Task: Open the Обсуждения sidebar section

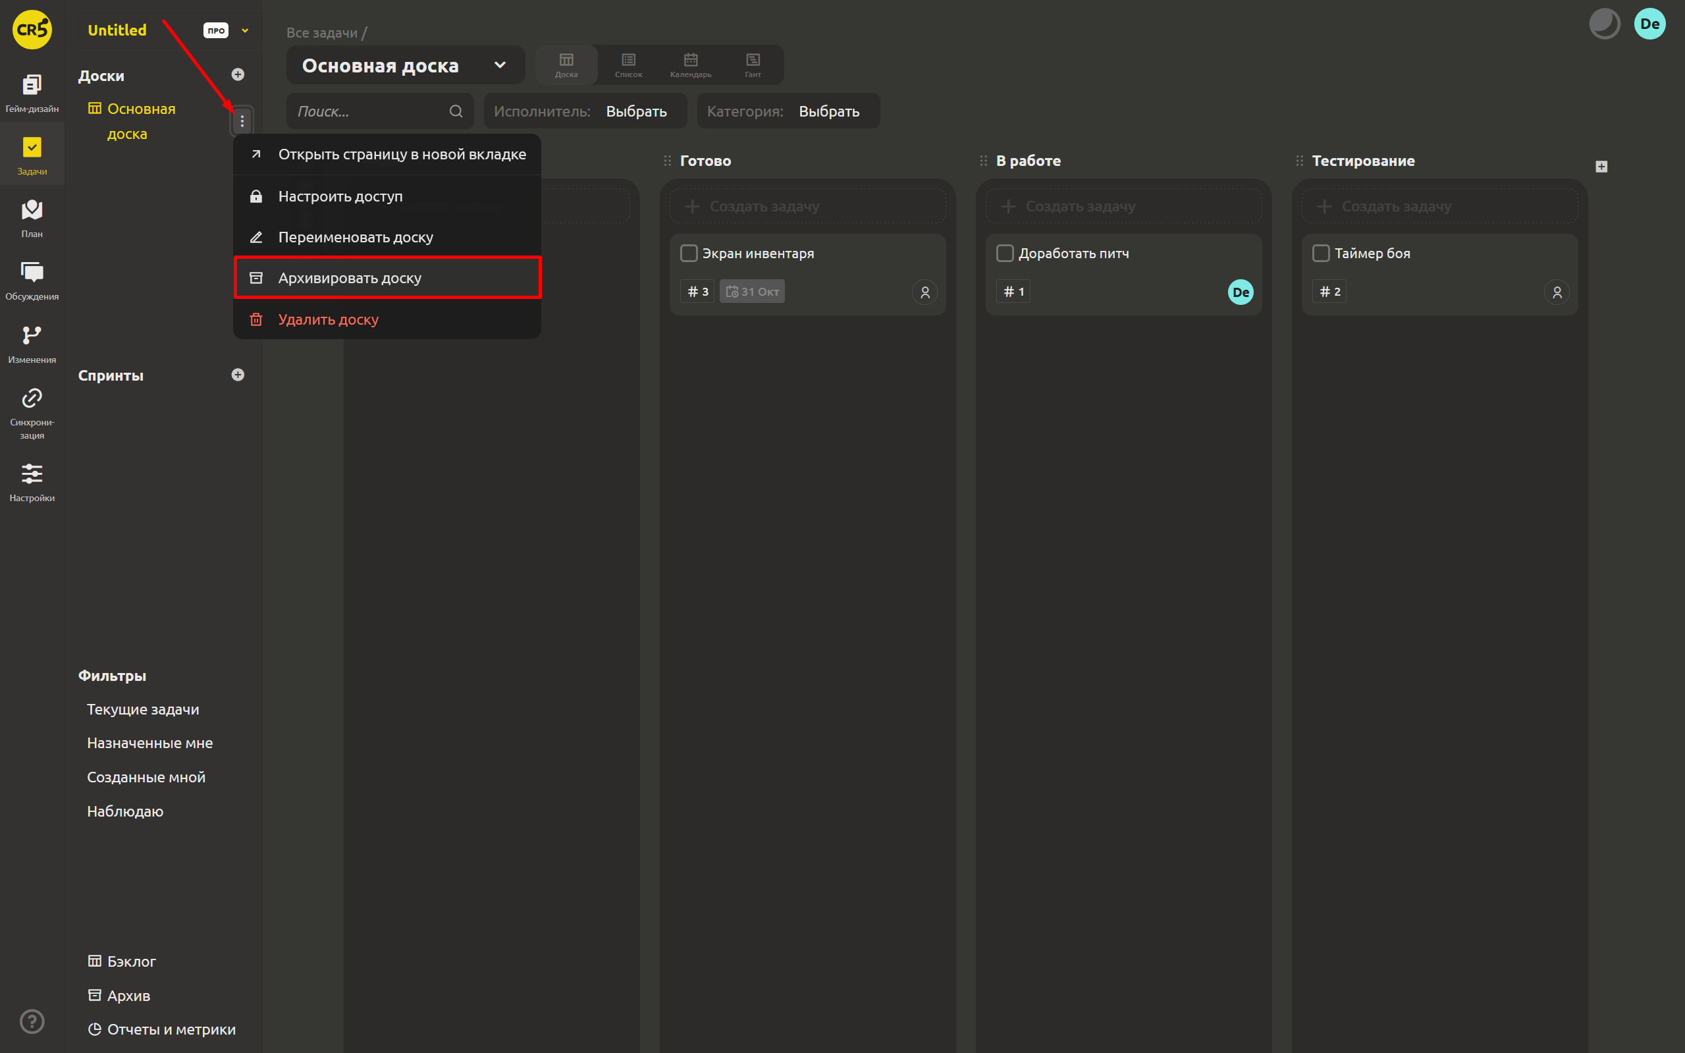Action: pyautogui.click(x=32, y=281)
